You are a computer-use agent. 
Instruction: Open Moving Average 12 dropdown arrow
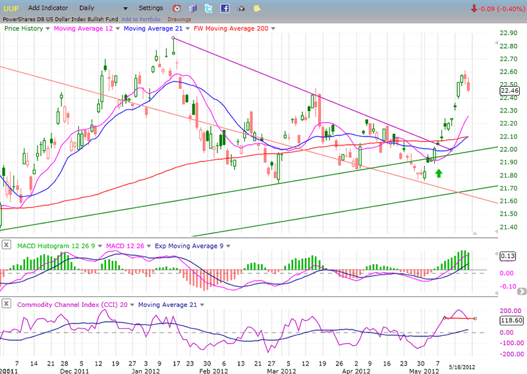[x=116, y=29]
